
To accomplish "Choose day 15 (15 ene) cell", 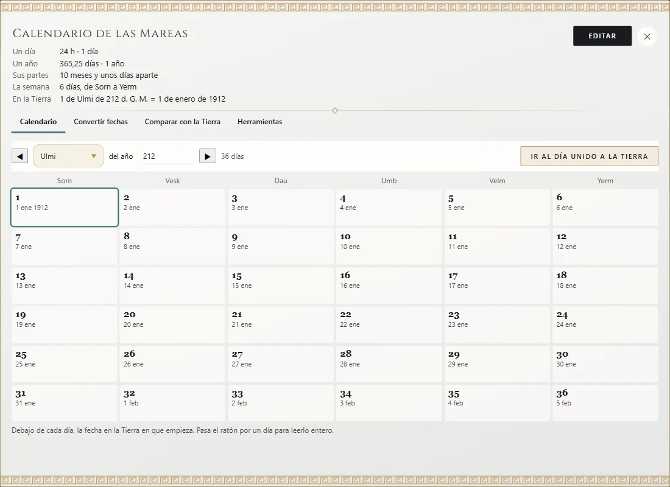I will click(281, 286).
